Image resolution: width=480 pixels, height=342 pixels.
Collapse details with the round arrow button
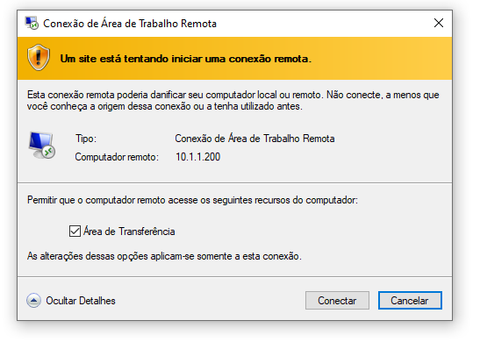point(33,301)
